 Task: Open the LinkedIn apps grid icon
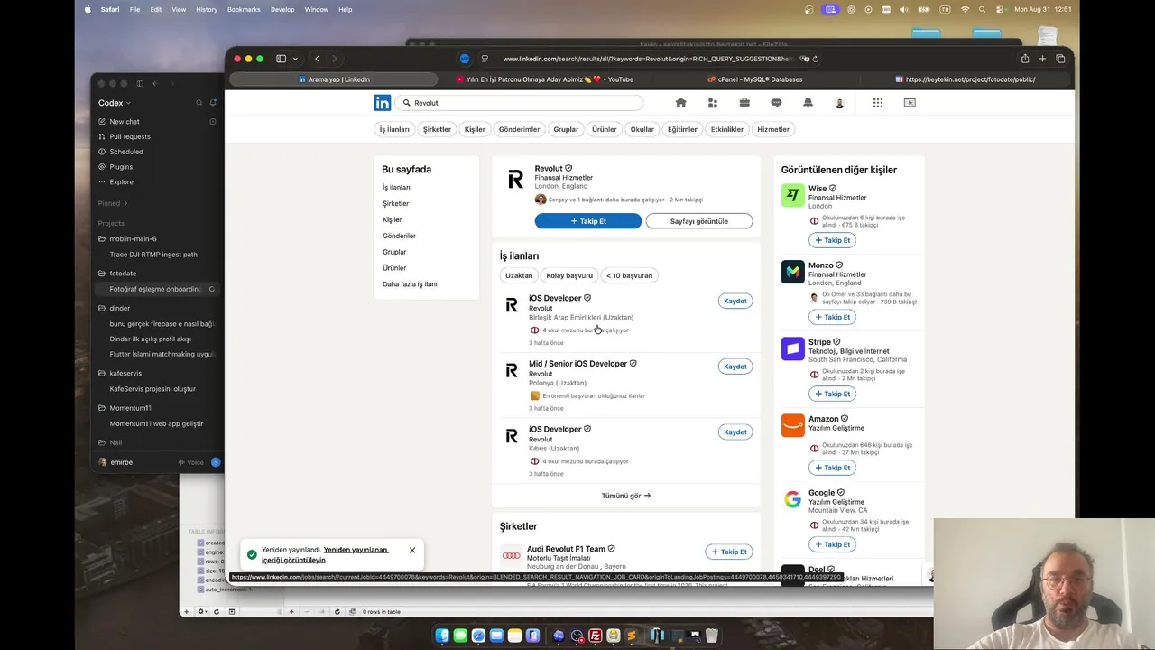[x=877, y=103]
